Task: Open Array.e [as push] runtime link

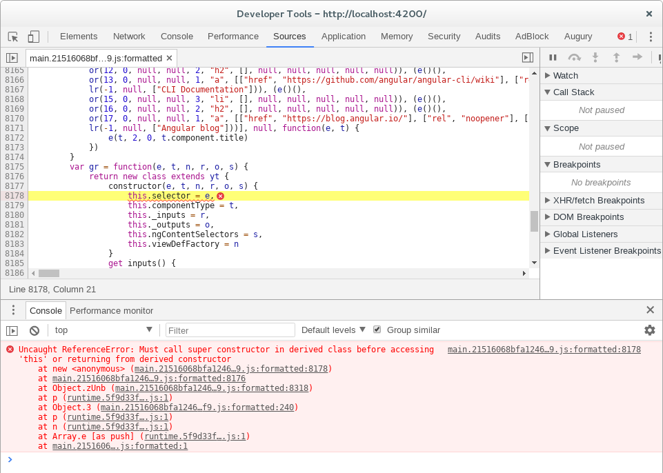Action: [195, 436]
